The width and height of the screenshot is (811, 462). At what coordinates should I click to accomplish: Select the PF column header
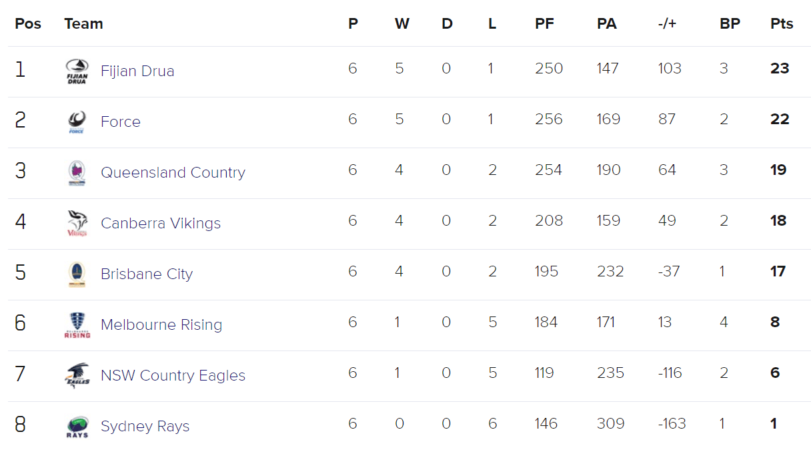coord(545,24)
